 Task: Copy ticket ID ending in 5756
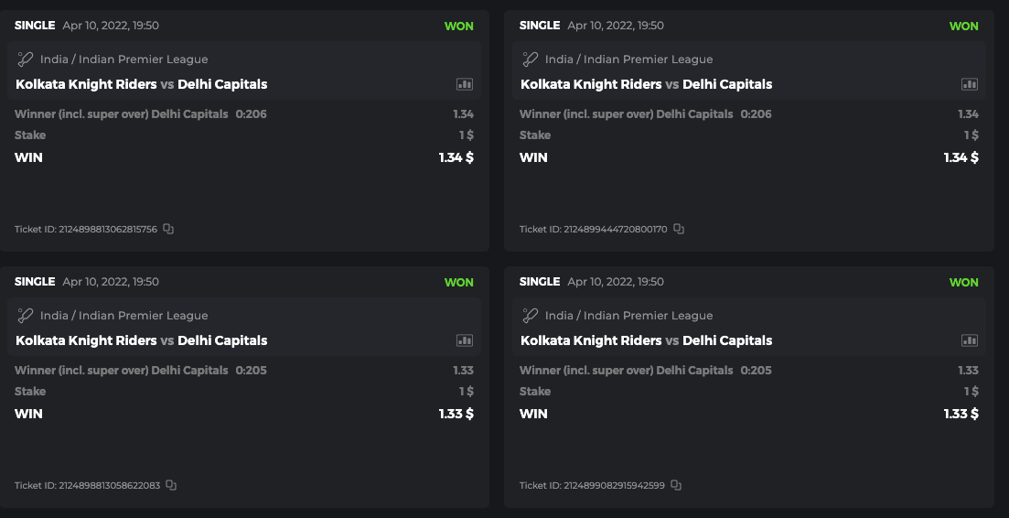pos(168,229)
